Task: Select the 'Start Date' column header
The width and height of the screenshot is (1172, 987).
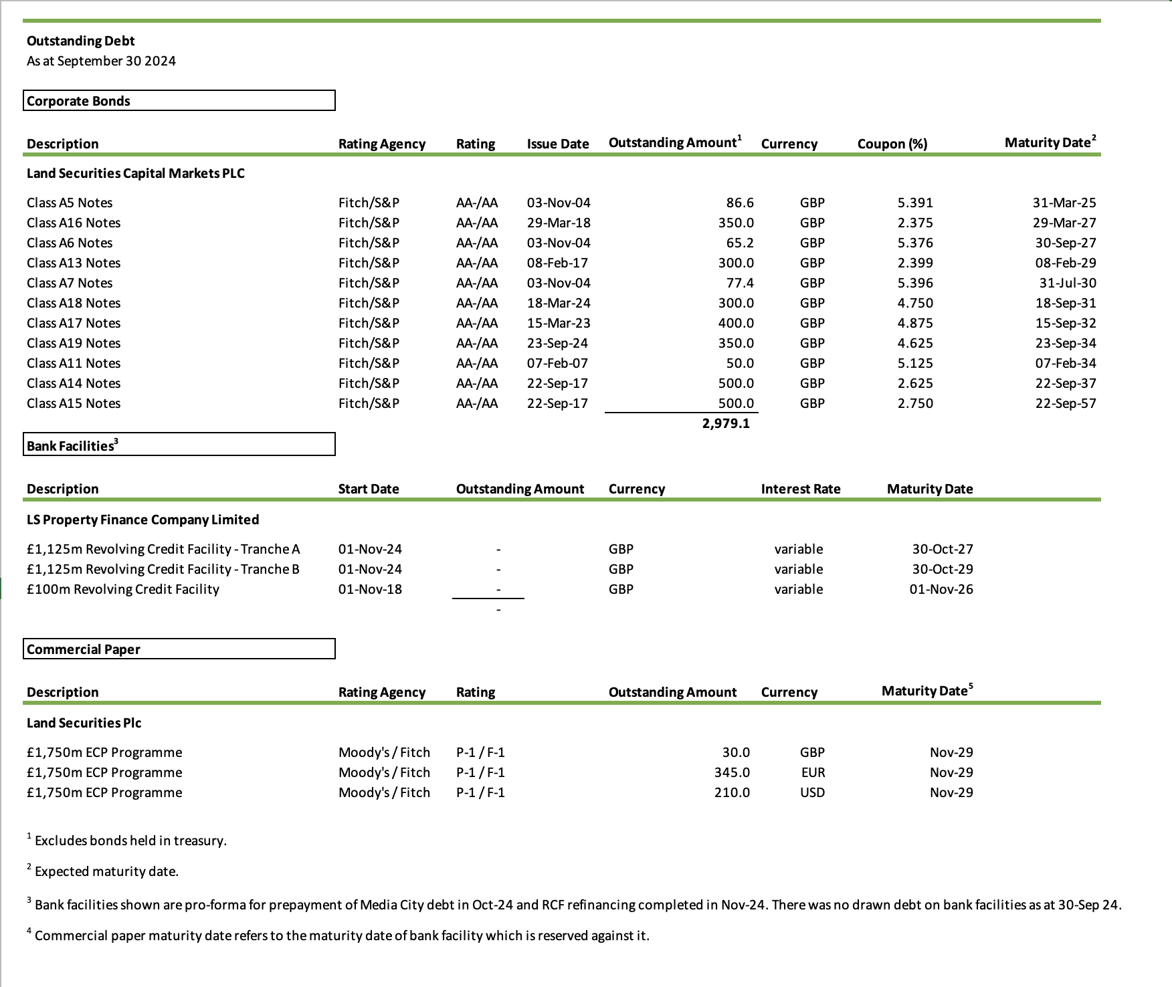Action: coord(369,489)
